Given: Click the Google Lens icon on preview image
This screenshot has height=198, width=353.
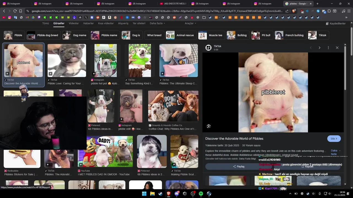Looking at the screenshot, I should (x=208, y=126).
